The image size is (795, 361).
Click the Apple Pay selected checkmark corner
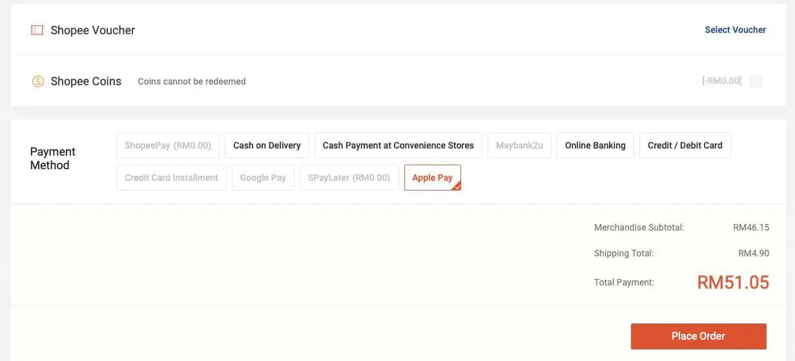tap(457, 187)
